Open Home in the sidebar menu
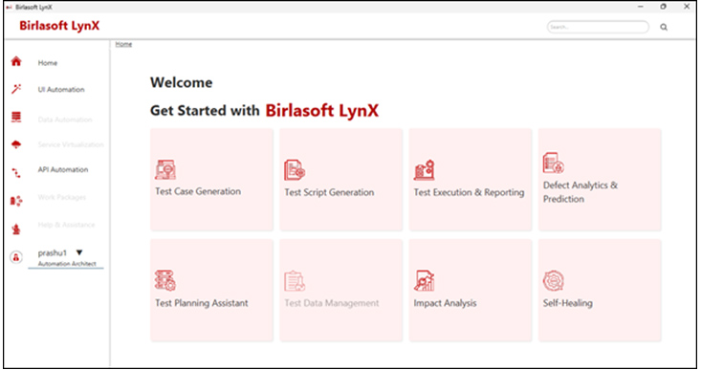701x370 pixels. tap(48, 63)
